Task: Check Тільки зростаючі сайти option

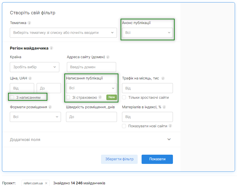Action: click(x=124, y=97)
